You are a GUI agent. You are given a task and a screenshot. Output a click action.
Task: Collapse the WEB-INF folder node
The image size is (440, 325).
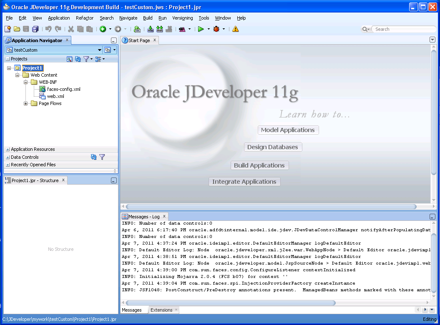click(x=25, y=82)
